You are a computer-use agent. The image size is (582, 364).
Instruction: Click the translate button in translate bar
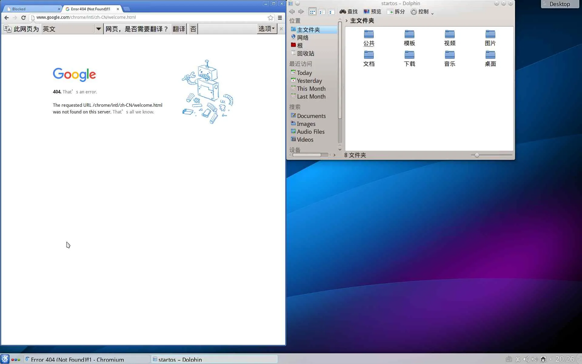coord(179,29)
